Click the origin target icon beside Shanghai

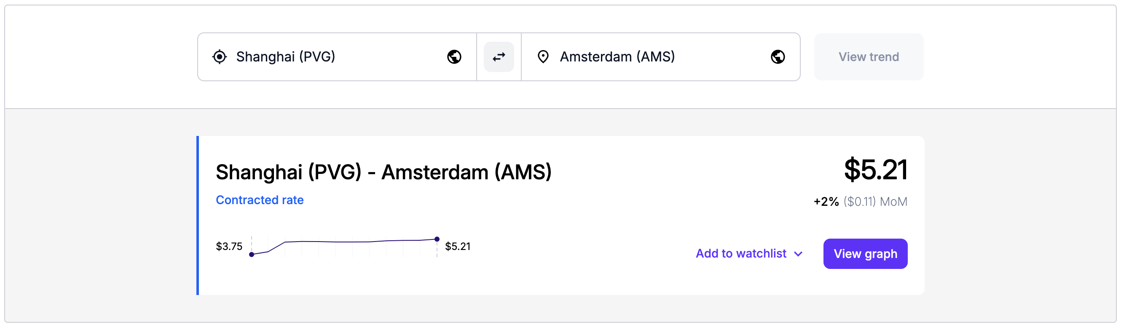(220, 57)
